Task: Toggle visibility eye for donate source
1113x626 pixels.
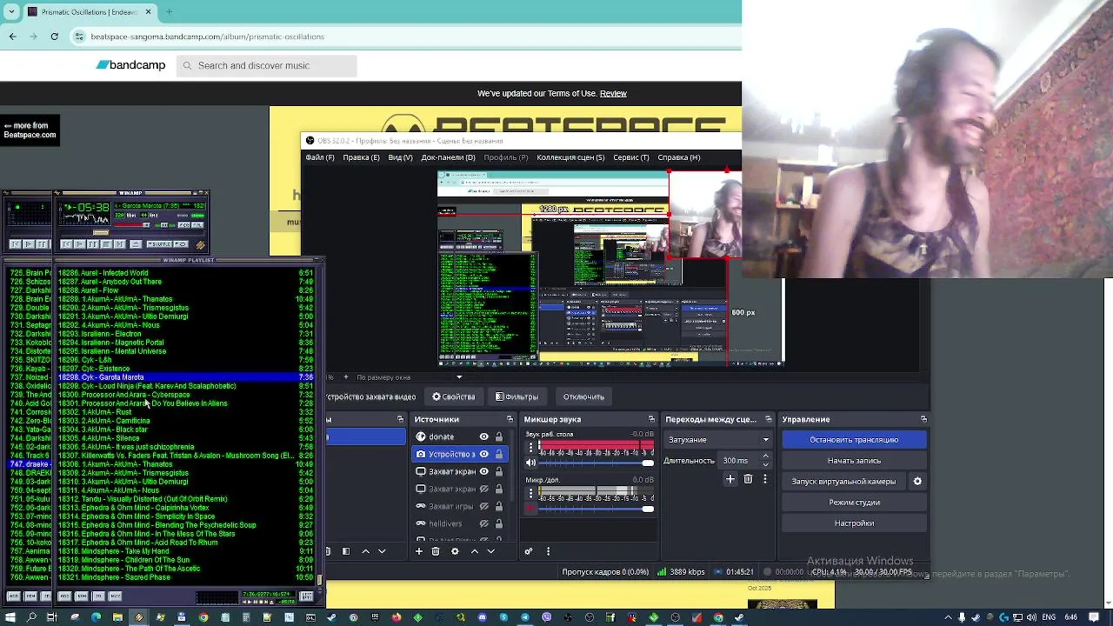Action: 484,436
